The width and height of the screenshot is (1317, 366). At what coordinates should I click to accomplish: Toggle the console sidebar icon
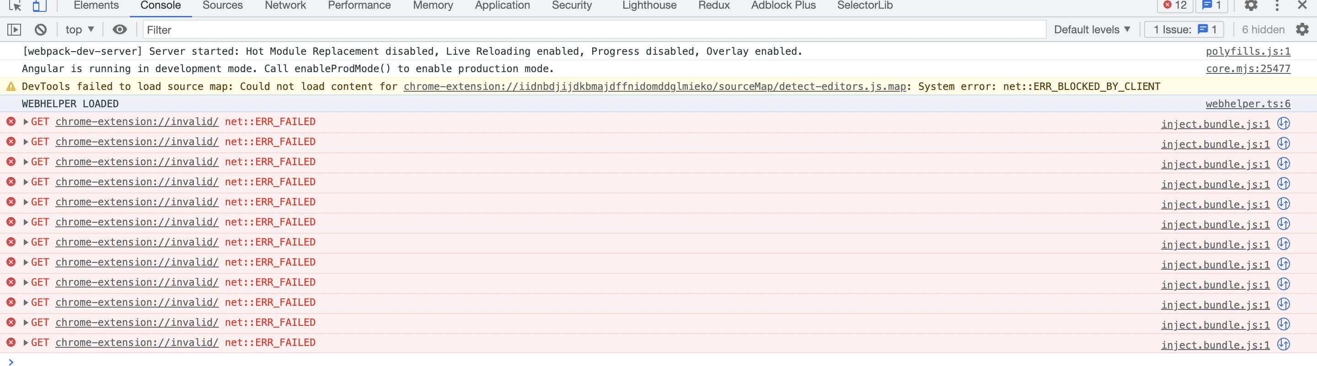[x=14, y=30]
